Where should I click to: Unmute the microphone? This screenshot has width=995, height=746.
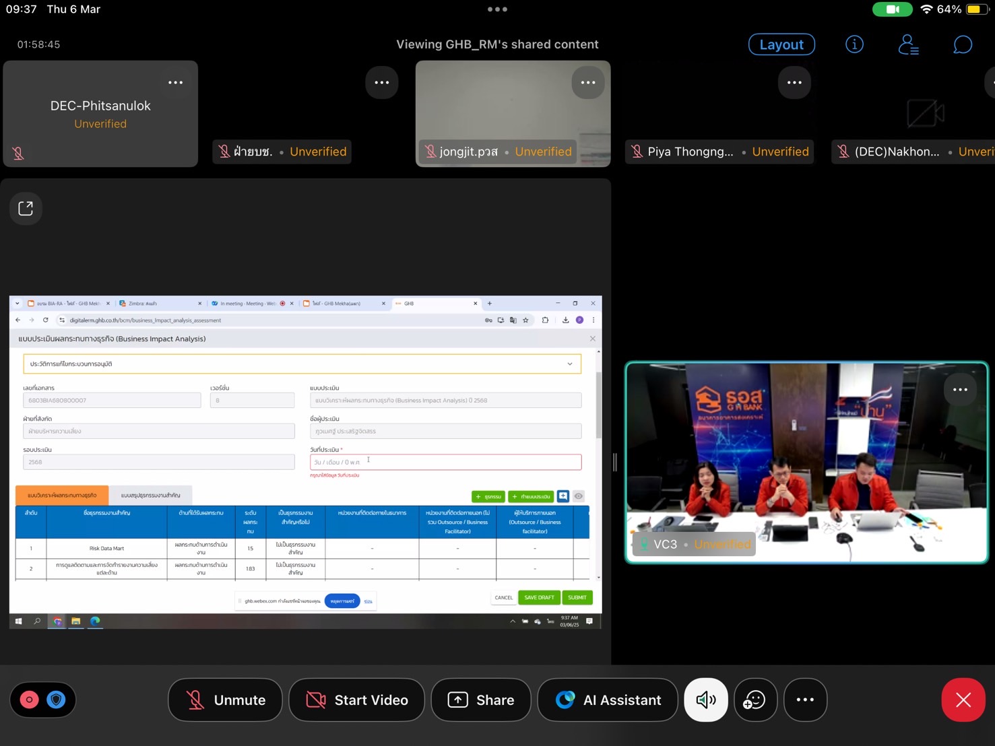(225, 700)
